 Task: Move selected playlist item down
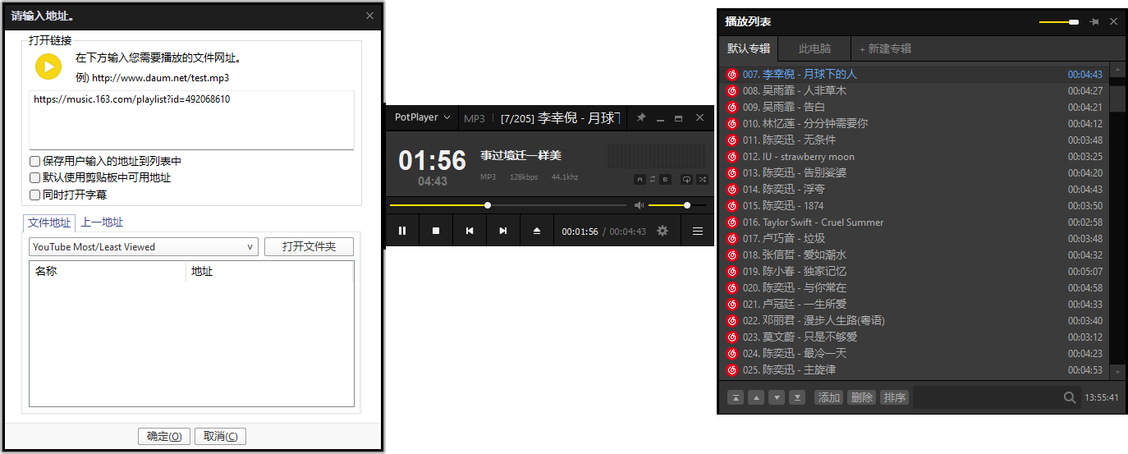777,398
